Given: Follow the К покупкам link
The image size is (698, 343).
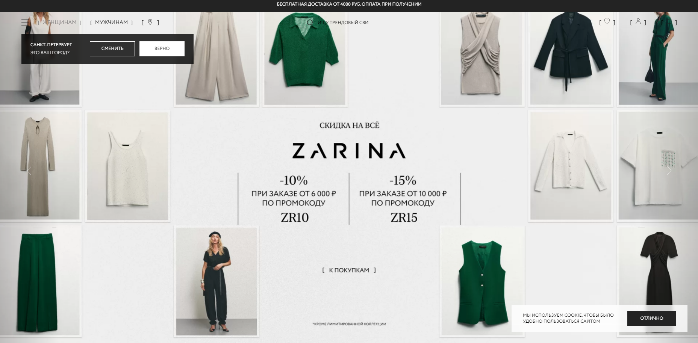Looking at the screenshot, I should 349,270.
